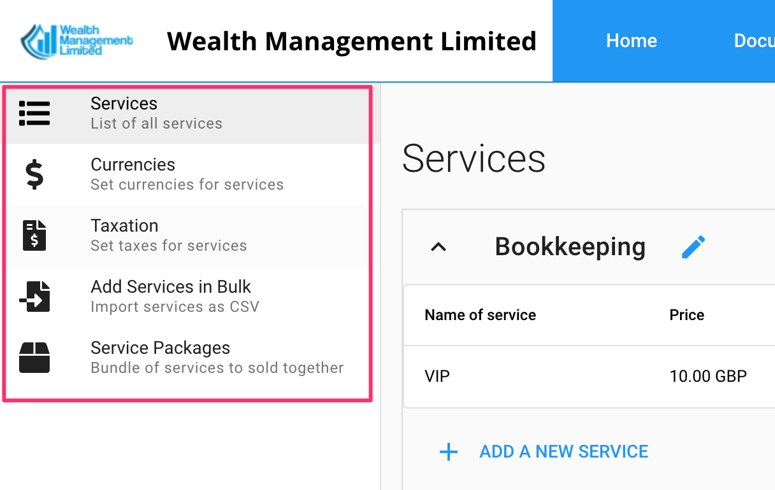Open the Home navigation item

[x=631, y=40]
